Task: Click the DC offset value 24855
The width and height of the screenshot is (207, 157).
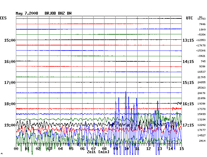Action: tap(202, 82)
